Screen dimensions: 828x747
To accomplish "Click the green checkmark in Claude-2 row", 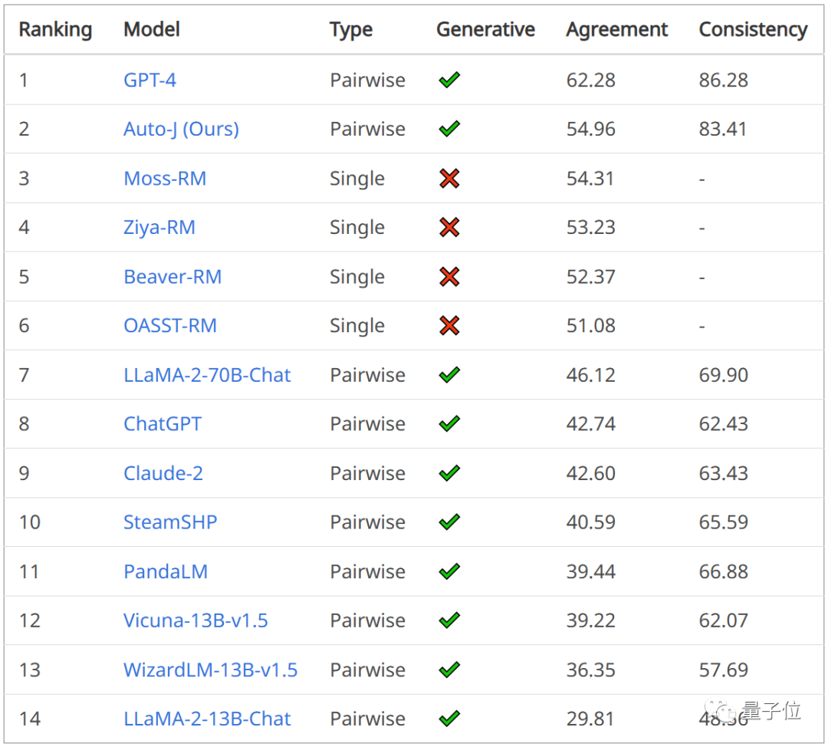I will click(x=449, y=473).
